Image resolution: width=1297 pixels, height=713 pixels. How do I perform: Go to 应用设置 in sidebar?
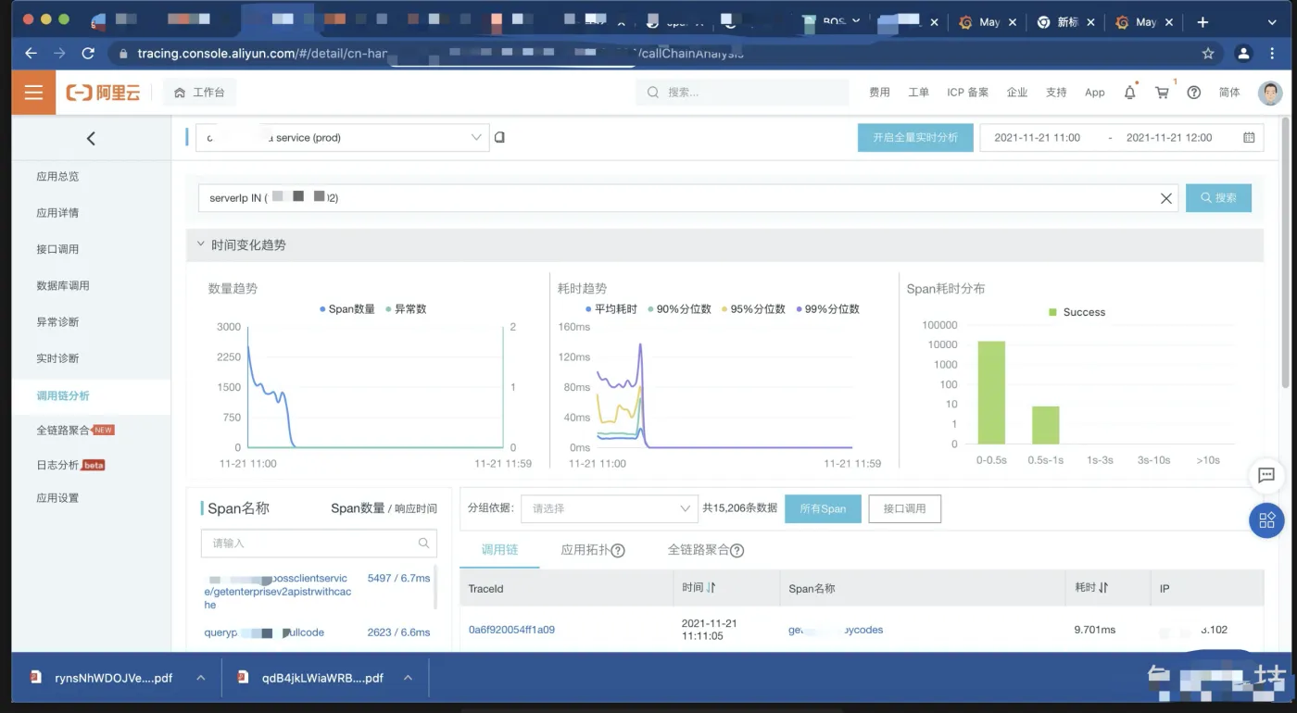point(57,498)
